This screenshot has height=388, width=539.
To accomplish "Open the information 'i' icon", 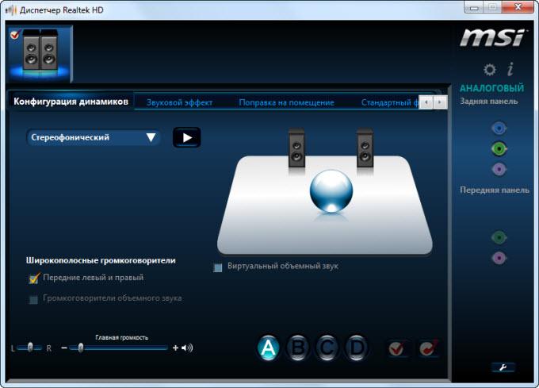I will 510,69.
